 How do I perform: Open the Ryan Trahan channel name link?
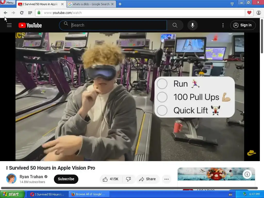[31, 177]
